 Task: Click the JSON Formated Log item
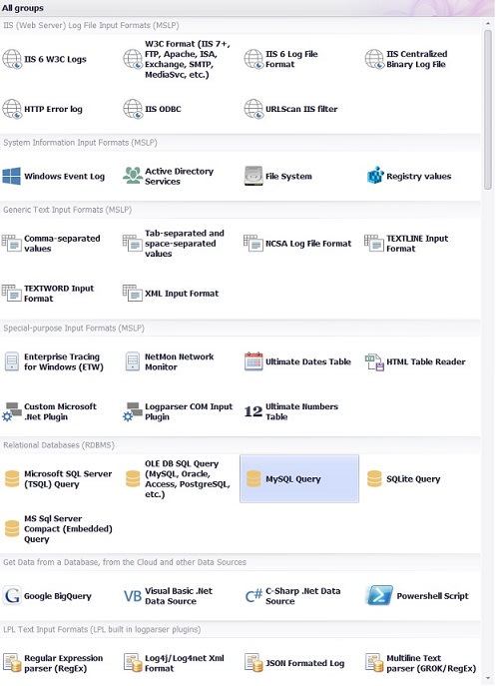(295, 663)
